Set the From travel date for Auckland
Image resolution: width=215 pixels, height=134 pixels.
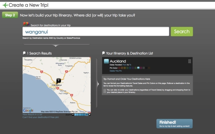tap(125, 65)
